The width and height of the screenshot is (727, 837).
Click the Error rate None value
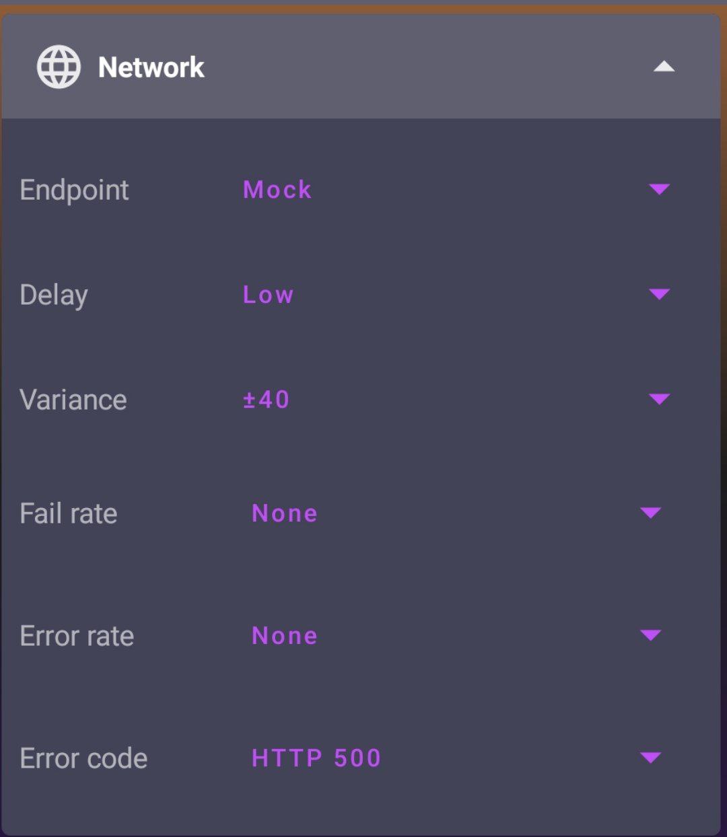coord(284,636)
